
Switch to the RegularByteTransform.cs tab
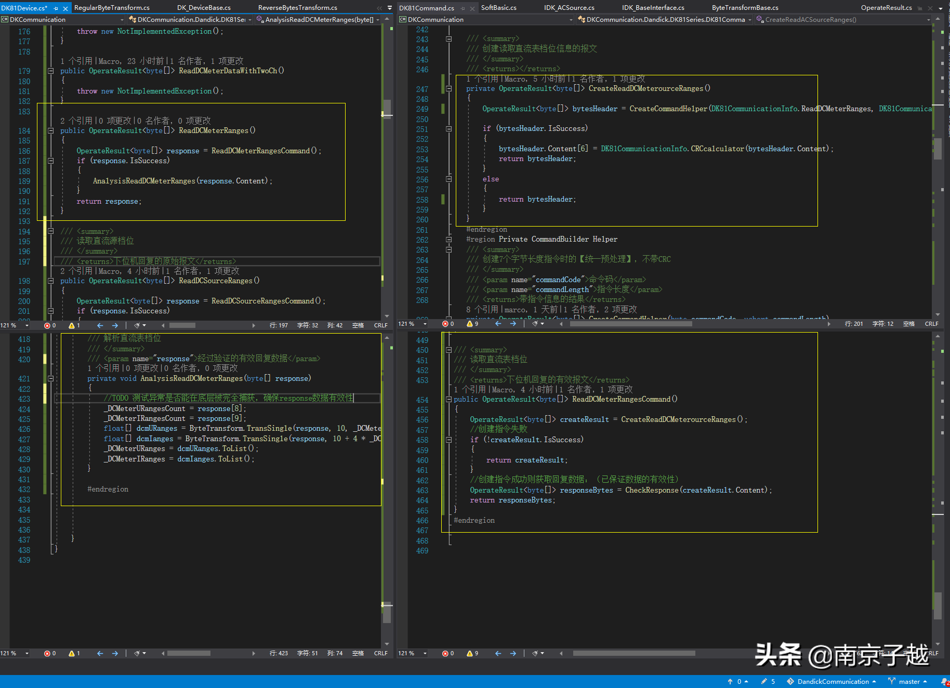[112, 8]
